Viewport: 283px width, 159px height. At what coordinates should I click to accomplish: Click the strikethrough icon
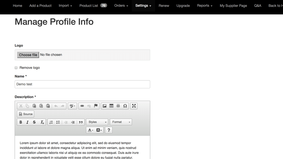point(34,122)
